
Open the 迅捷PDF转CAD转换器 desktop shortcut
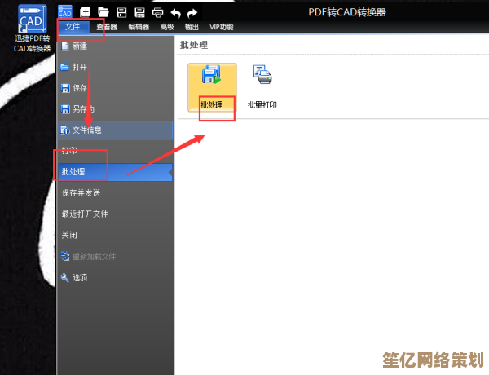[x=33, y=29]
